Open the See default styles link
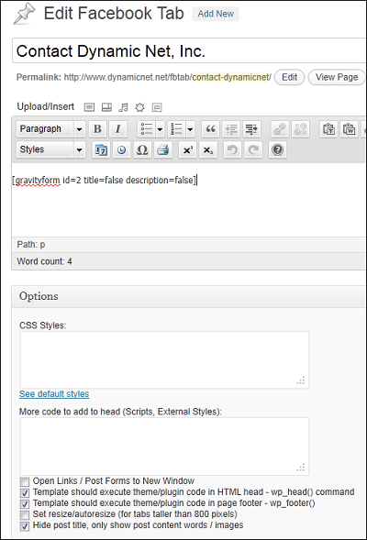 pyautogui.click(x=54, y=394)
